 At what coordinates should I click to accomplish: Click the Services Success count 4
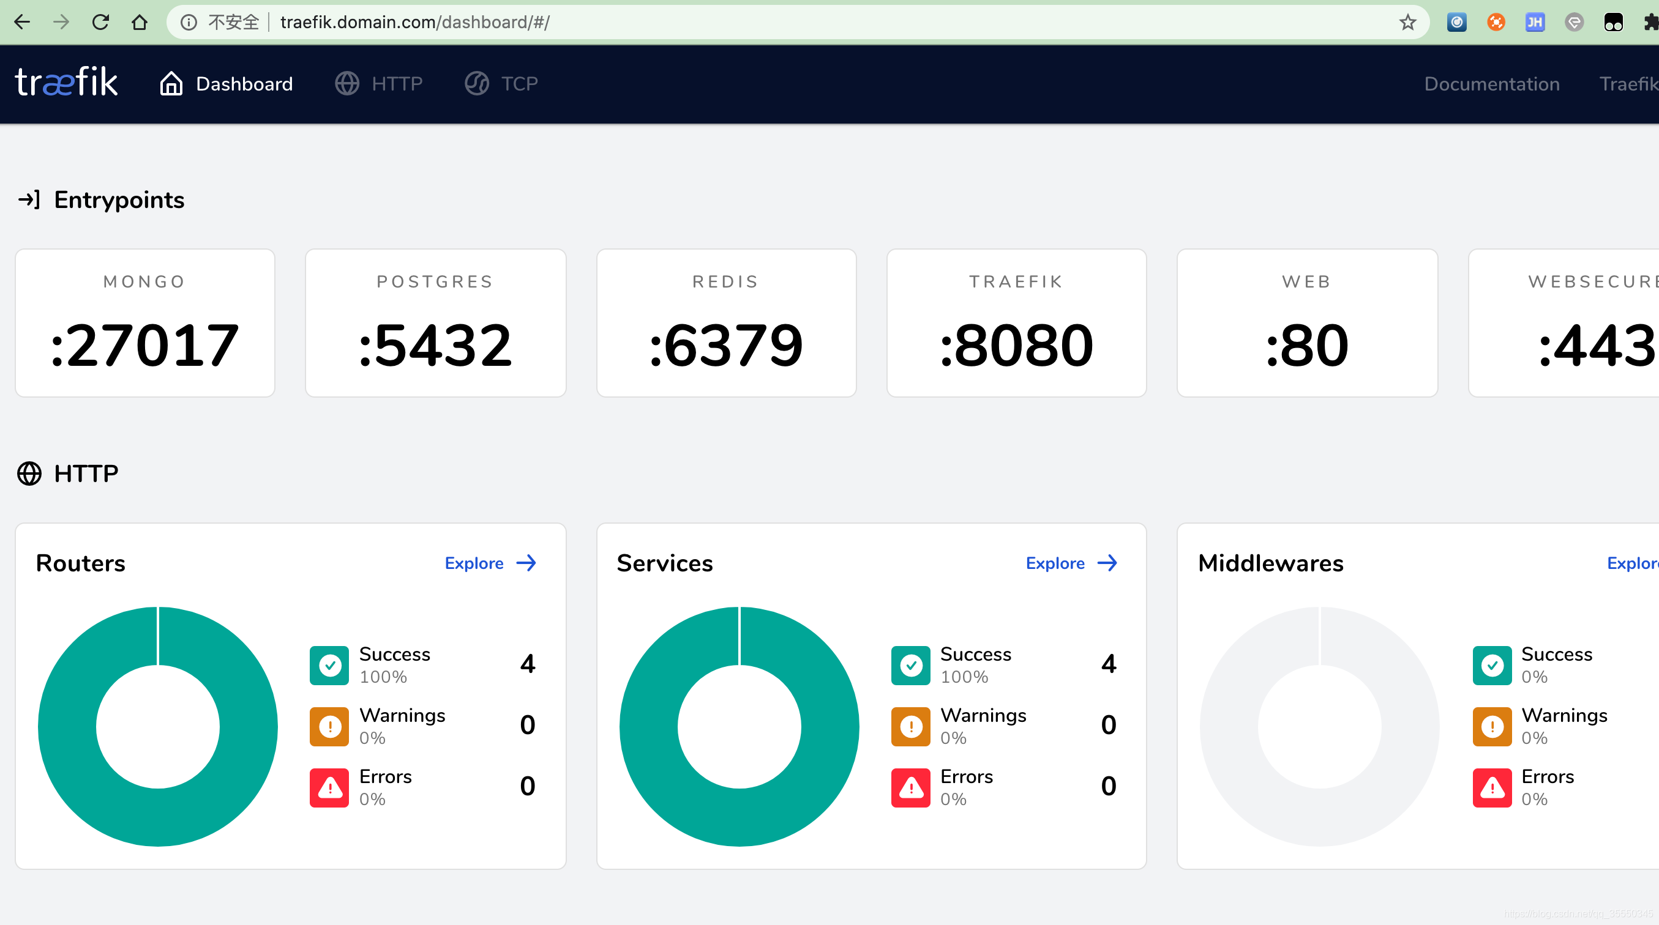(1109, 664)
